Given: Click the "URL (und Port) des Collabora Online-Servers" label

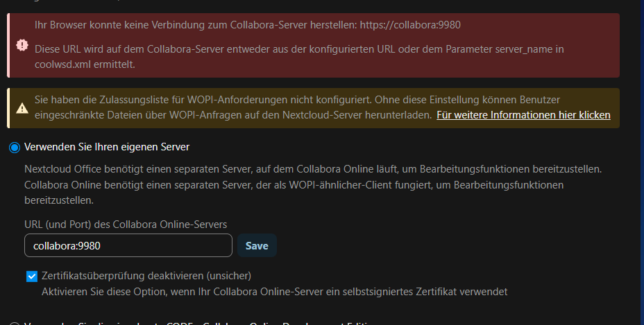Looking at the screenshot, I should coord(126,225).
